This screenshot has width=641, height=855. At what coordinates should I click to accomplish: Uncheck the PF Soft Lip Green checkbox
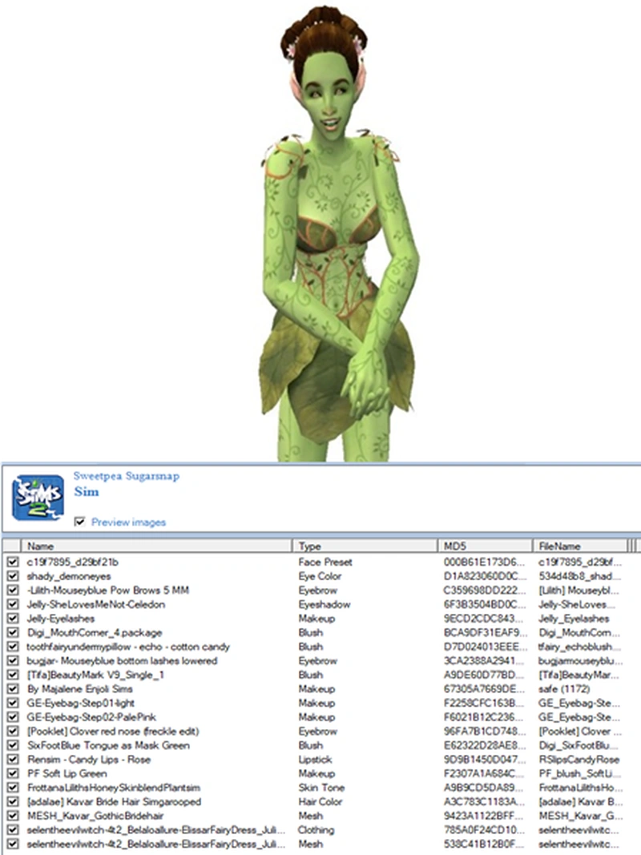[x=12, y=773]
